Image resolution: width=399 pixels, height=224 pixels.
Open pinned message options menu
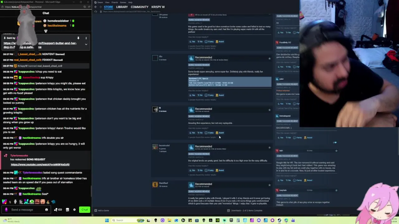86,38
